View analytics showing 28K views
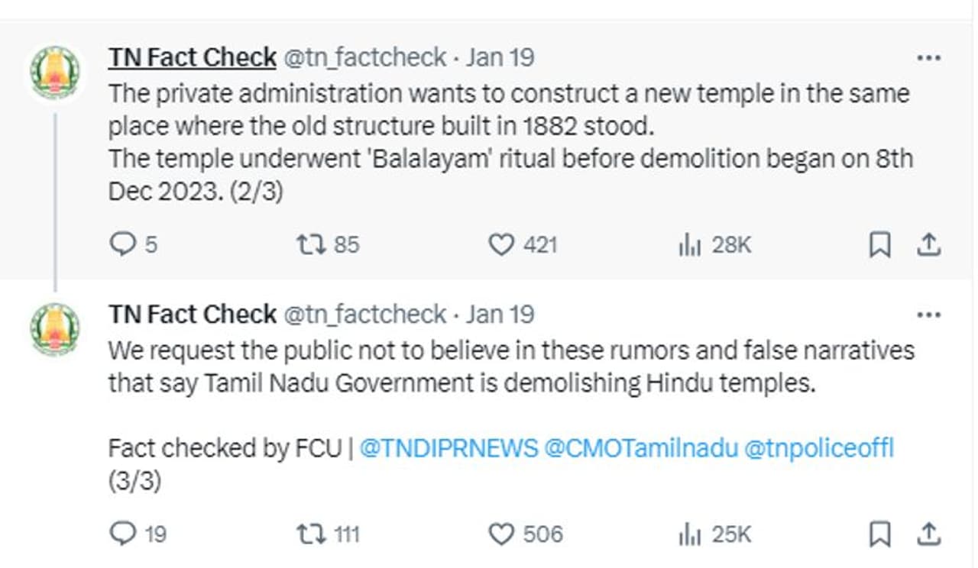This screenshot has height=568, width=978. coord(690,244)
